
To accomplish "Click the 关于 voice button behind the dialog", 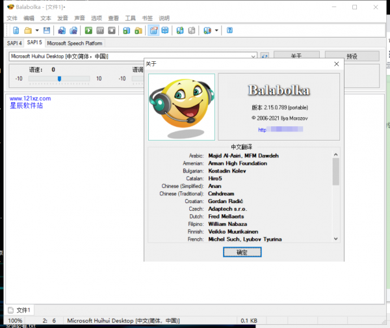I will click(x=296, y=55).
